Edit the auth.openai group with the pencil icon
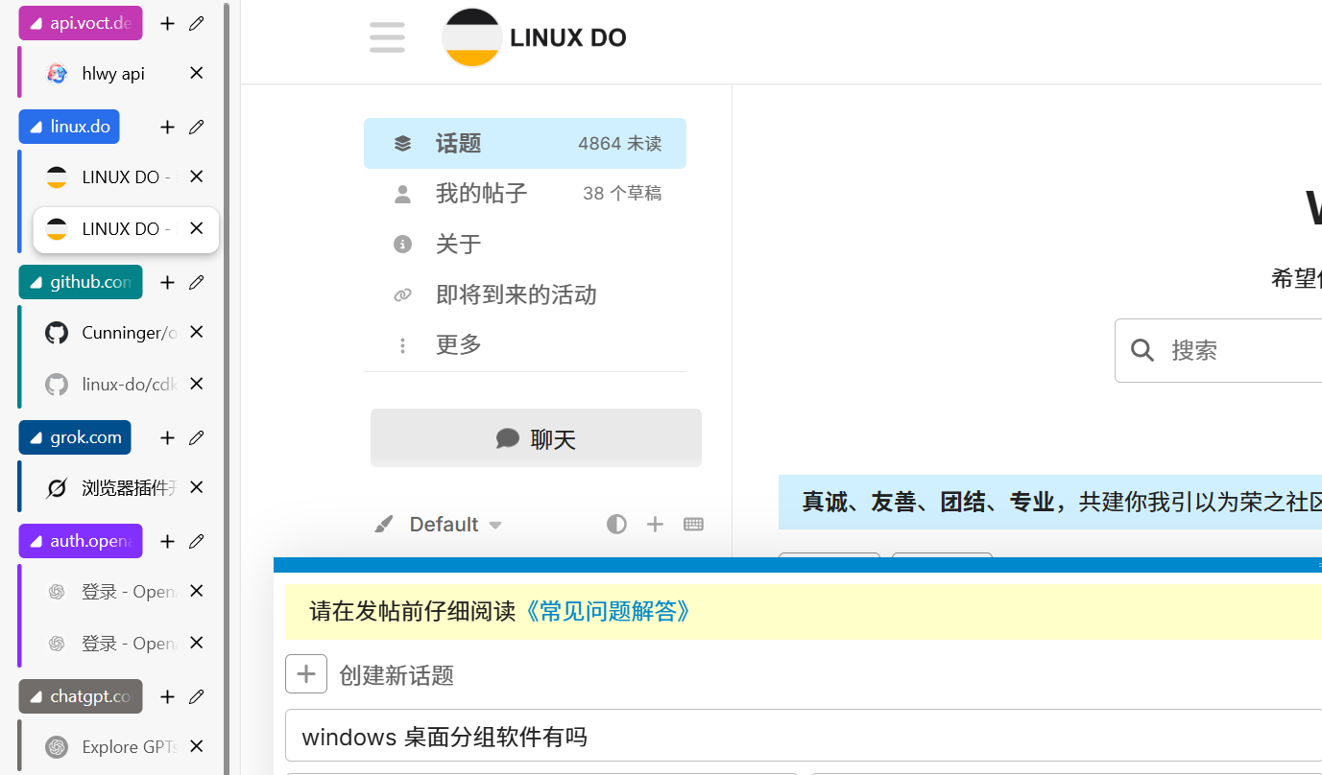1322x775 pixels. click(197, 541)
